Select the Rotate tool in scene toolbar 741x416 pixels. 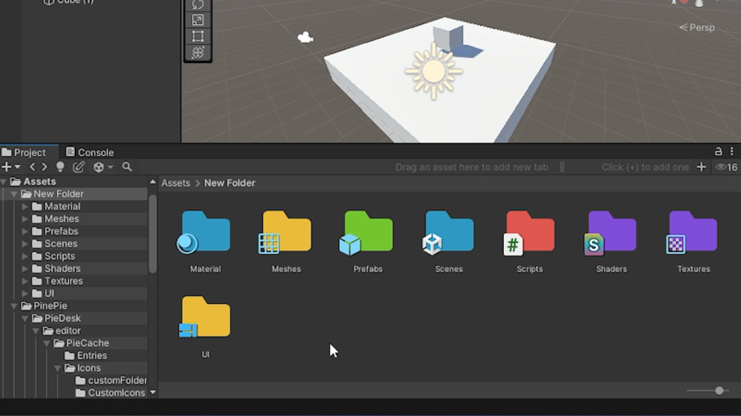(x=198, y=4)
